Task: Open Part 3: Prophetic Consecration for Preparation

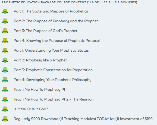Action: pyautogui.click(x=53, y=70)
